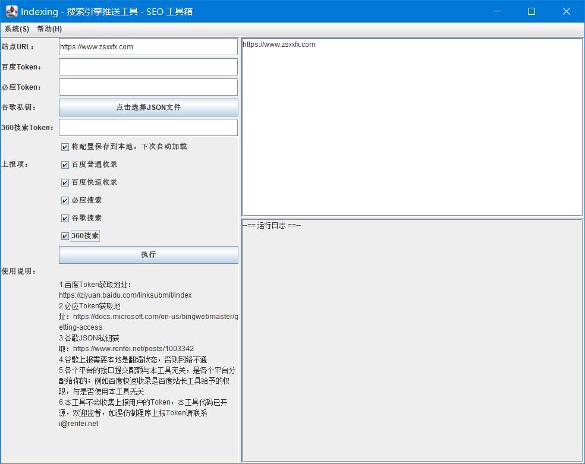Screen dimensions: 585x464
Task: Click into the 站点URL input field
Action: point(147,46)
